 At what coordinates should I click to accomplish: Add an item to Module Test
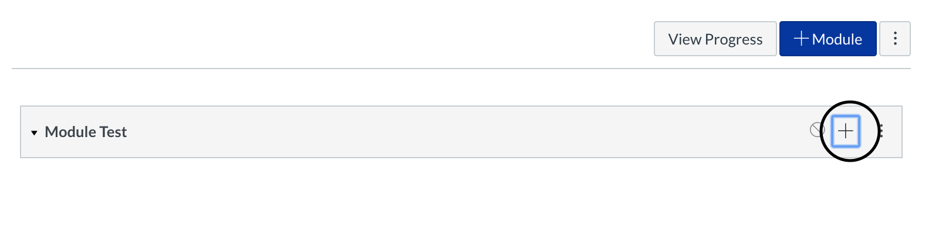pos(846,131)
